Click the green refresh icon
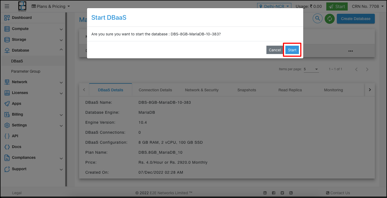The height and width of the screenshot is (198, 387). [x=330, y=19]
